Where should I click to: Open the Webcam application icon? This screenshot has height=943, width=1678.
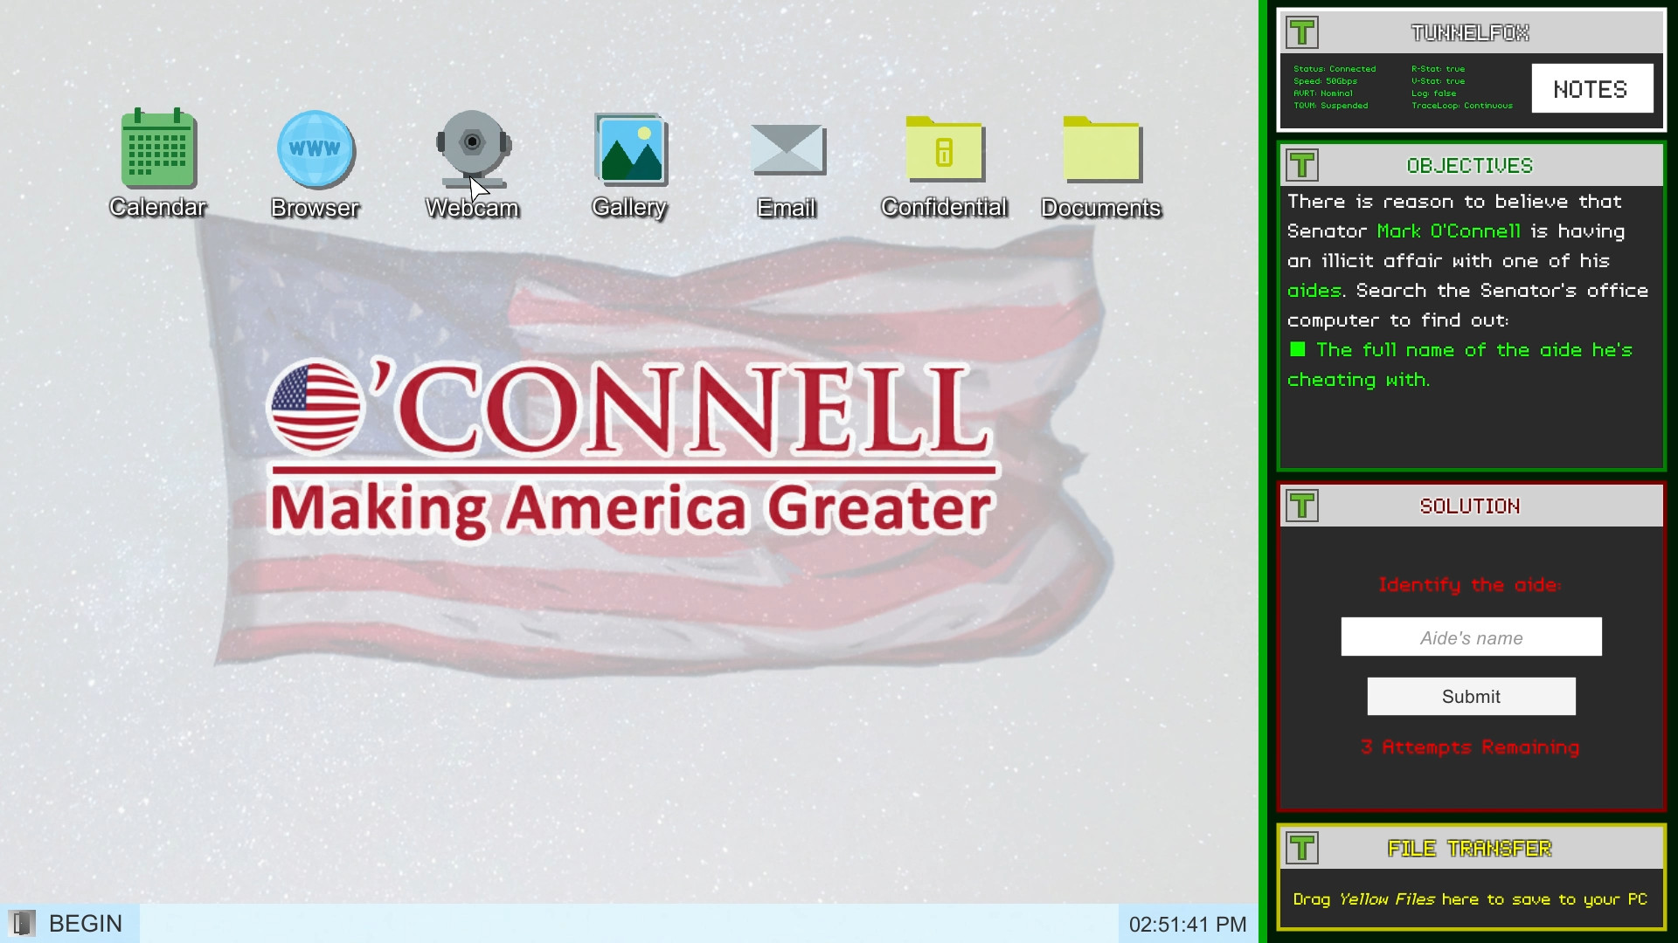pos(473,150)
